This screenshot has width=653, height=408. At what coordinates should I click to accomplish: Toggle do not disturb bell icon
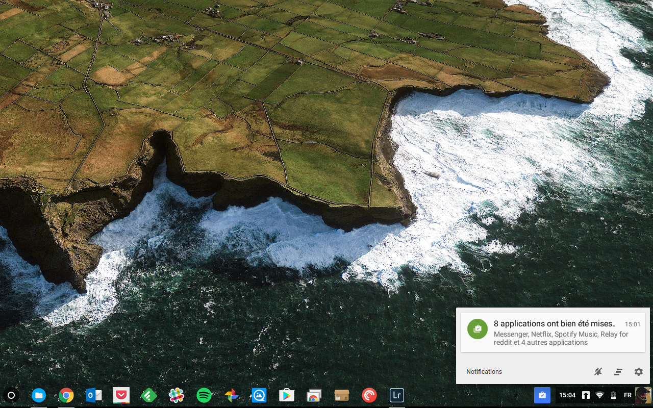point(598,372)
